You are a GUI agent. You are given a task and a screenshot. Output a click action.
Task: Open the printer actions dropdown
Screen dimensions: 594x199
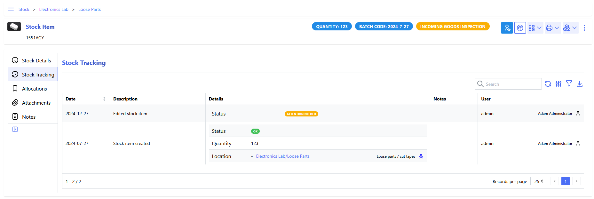[553, 28]
